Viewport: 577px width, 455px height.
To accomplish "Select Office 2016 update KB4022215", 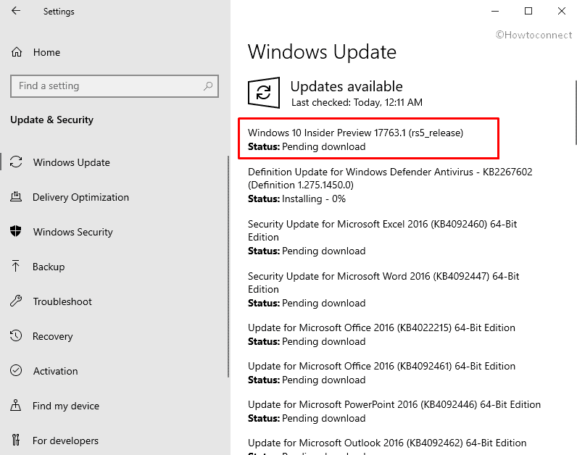I will pos(381,327).
